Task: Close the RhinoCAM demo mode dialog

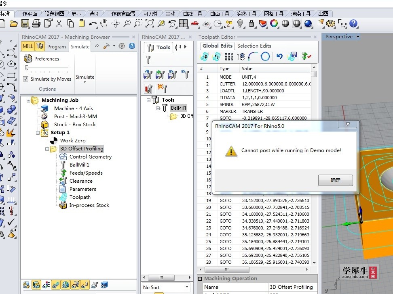Action: tap(348, 124)
